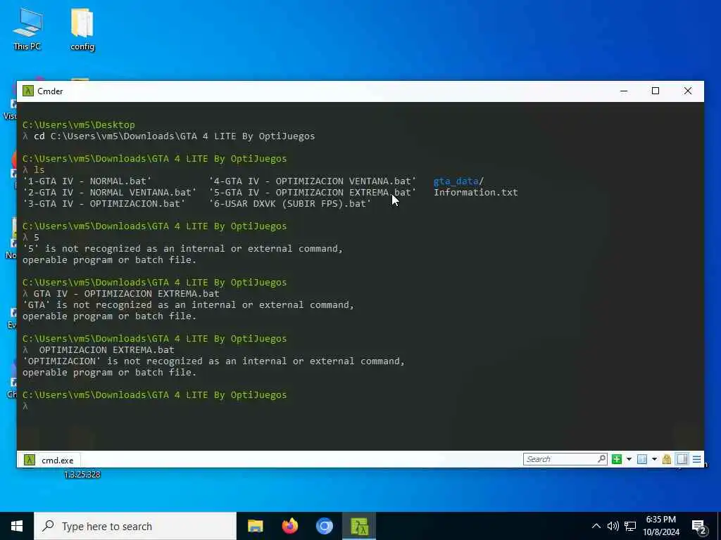Show hidden system tray icons
The width and height of the screenshot is (721, 540).
click(596, 526)
